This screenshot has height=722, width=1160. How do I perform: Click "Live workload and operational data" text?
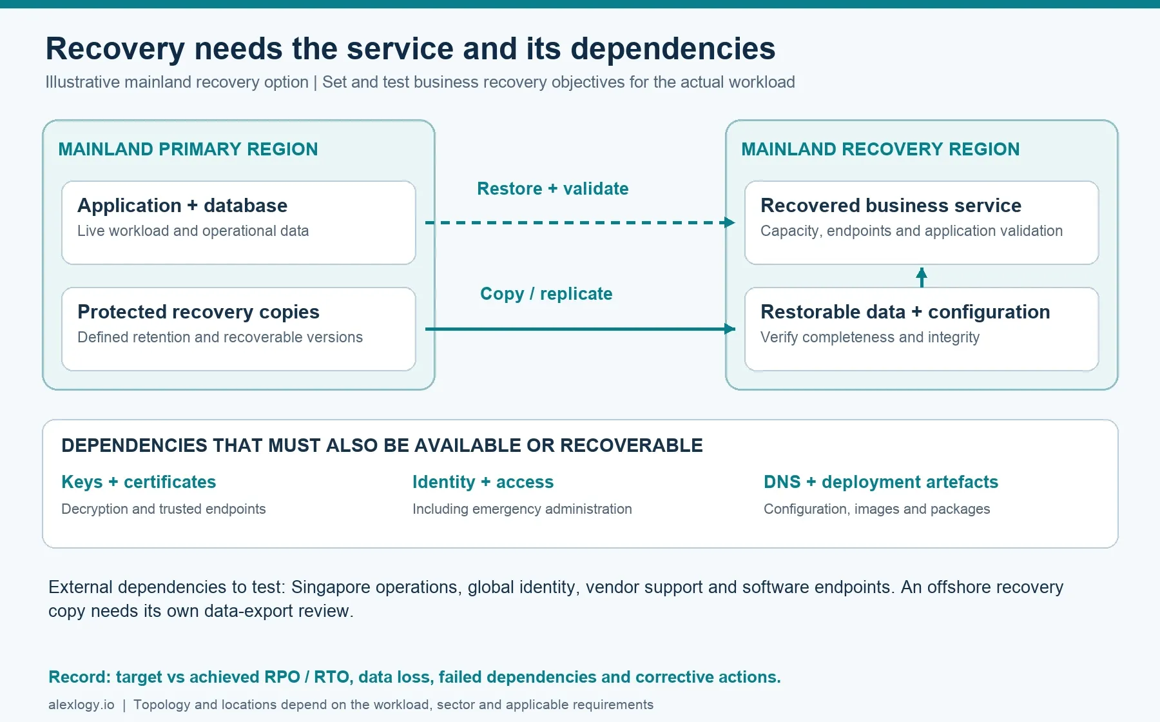[193, 231]
